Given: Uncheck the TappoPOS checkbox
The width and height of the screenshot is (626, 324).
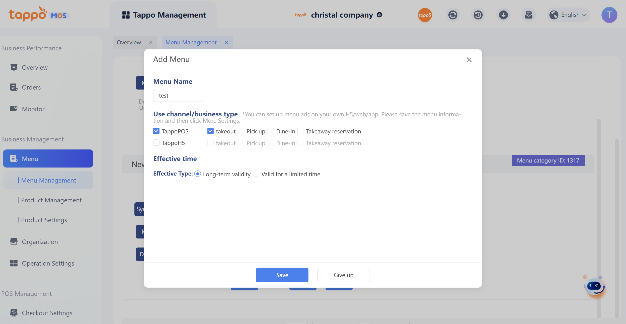Looking at the screenshot, I should coord(156,131).
